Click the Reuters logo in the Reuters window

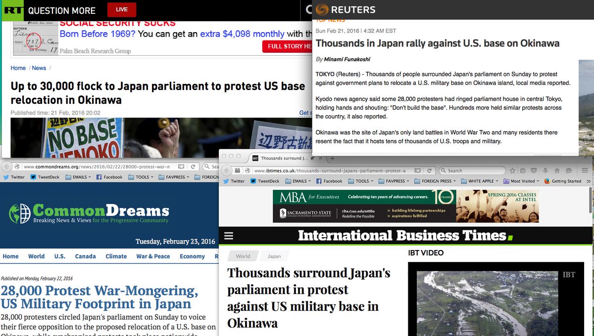[346, 9]
